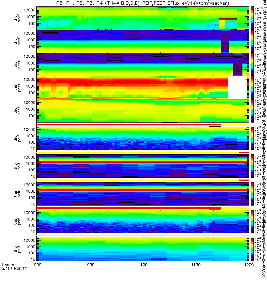Screen dimensions: 267x285
Task: Click the 10 tick label of tha peif axis
Action: (33, 149)
